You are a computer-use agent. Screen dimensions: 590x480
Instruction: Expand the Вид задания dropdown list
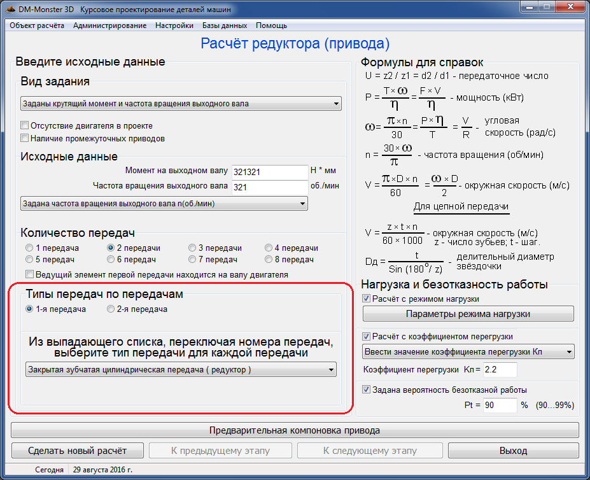[x=181, y=104]
